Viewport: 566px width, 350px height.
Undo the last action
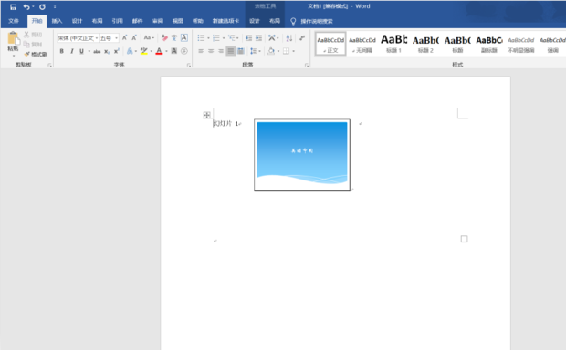point(26,7)
